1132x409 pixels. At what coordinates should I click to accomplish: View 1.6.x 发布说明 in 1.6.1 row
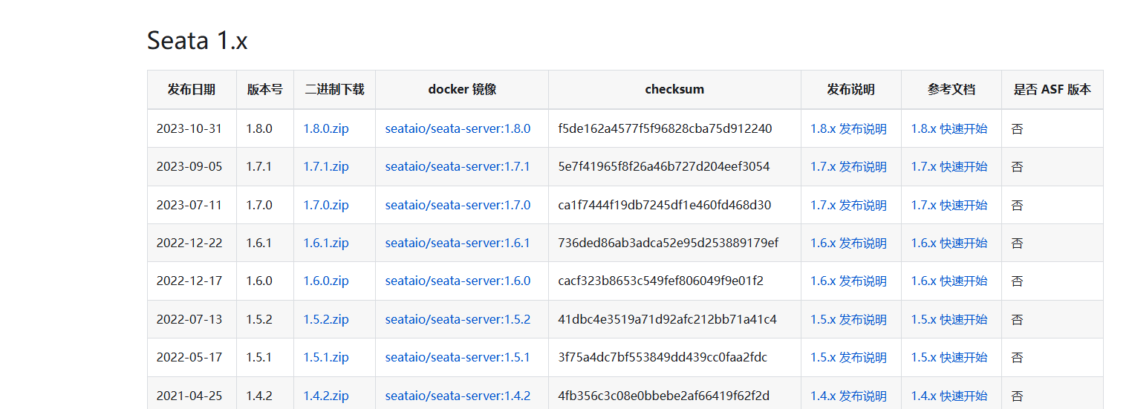(x=848, y=243)
